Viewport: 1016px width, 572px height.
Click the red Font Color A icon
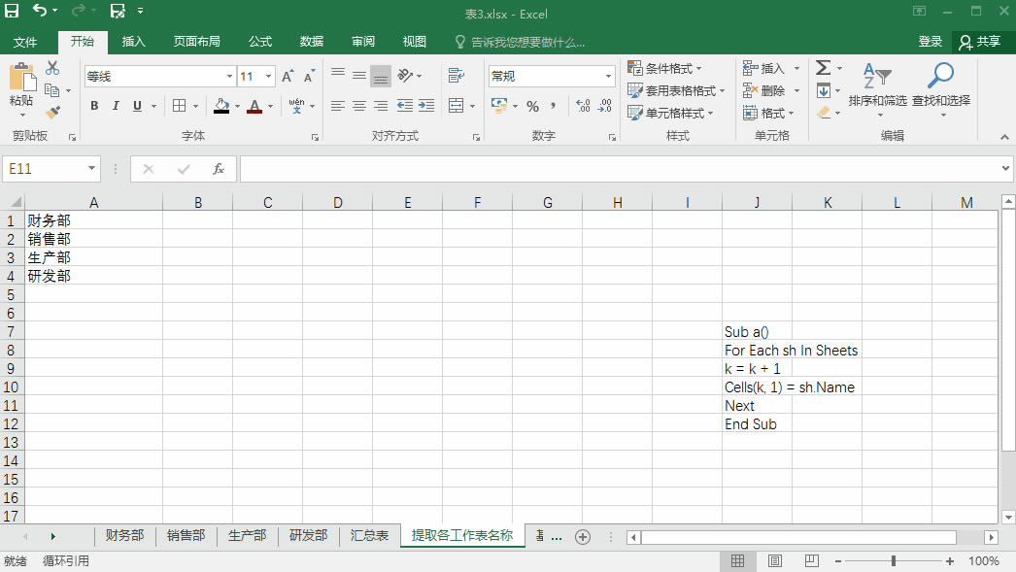(x=254, y=106)
